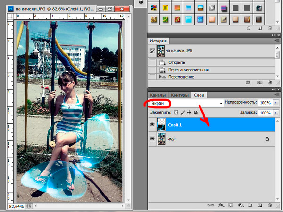Click the Styles panel scroll down arrow
The image size is (283, 212).
coord(278,22)
